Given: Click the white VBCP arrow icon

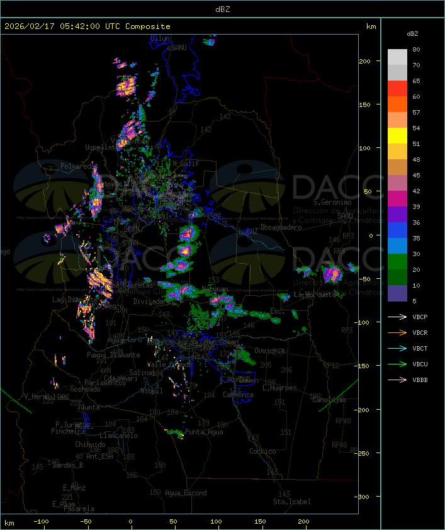Looking at the screenshot, I should [397, 317].
